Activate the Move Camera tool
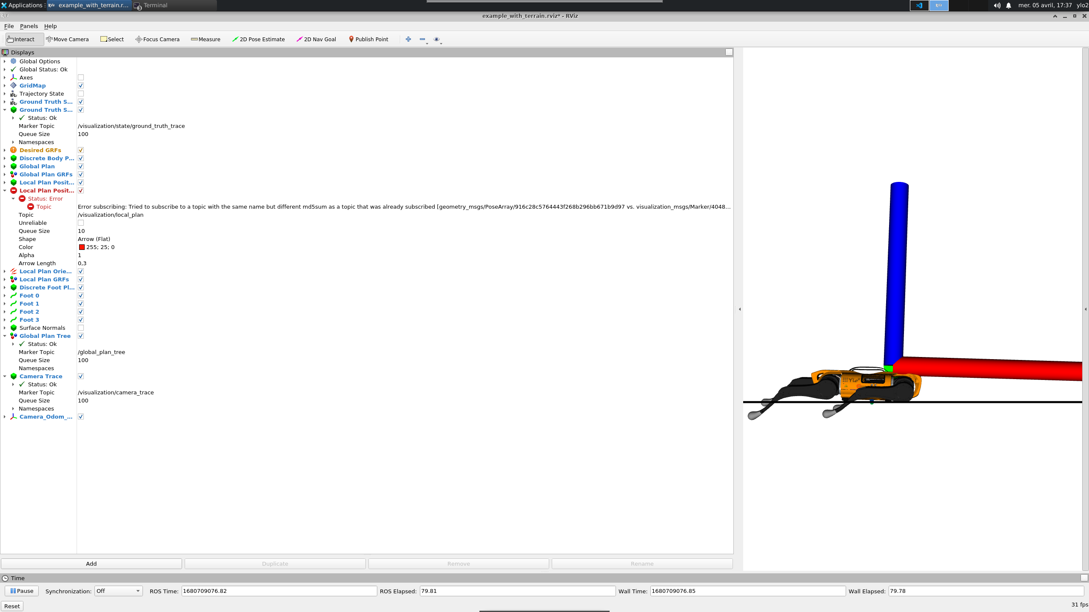 pos(67,39)
